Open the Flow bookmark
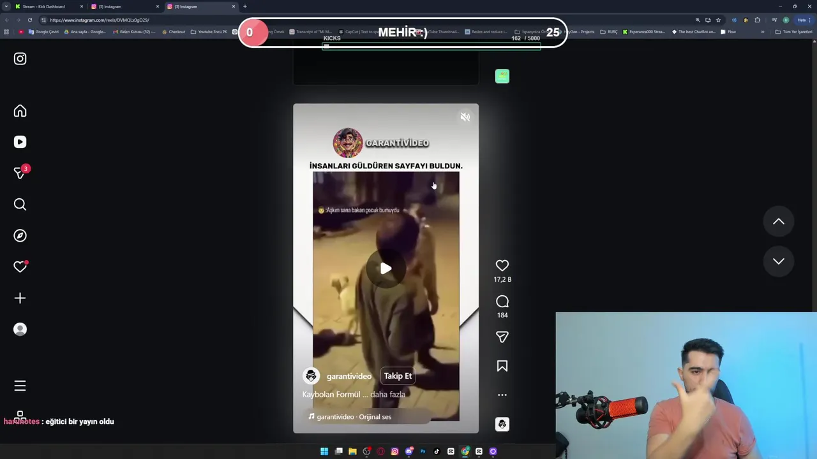 728,32
